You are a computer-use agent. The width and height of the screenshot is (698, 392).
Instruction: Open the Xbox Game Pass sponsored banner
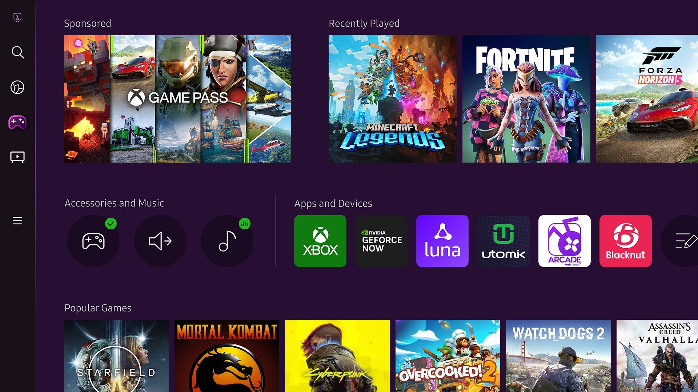[177, 99]
